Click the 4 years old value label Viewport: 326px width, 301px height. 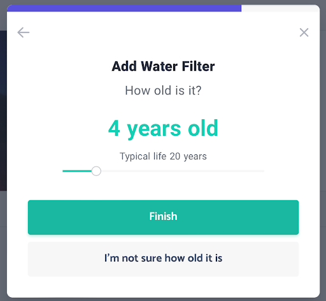[x=163, y=129]
